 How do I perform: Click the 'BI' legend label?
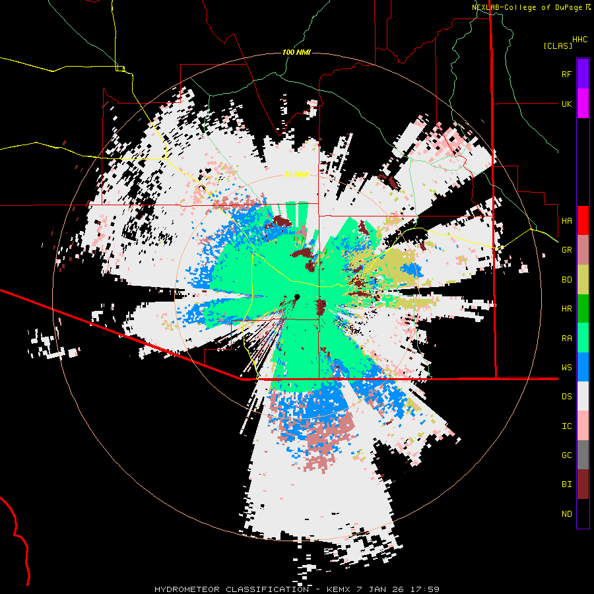(566, 484)
